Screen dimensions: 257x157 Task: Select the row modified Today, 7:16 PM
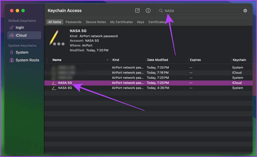(148, 73)
